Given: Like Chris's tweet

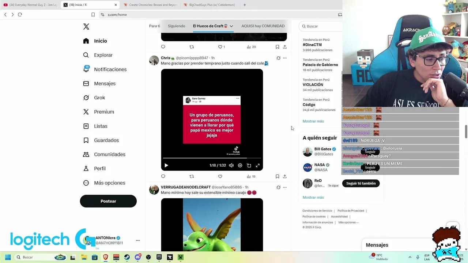Looking at the screenshot, I should click(x=220, y=176).
